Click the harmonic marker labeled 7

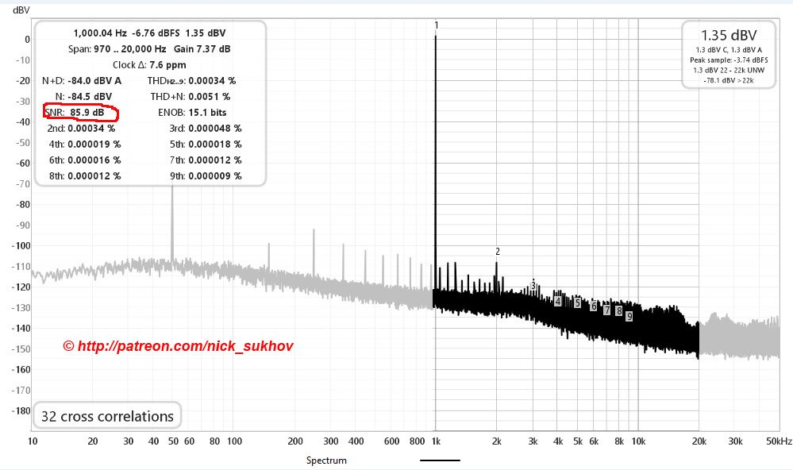click(x=607, y=310)
